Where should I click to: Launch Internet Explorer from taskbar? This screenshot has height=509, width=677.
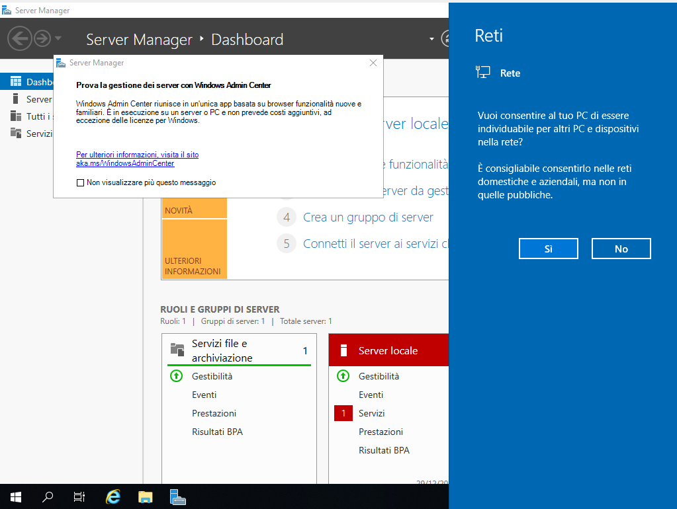pyautogui.click(x=113, y=497)
